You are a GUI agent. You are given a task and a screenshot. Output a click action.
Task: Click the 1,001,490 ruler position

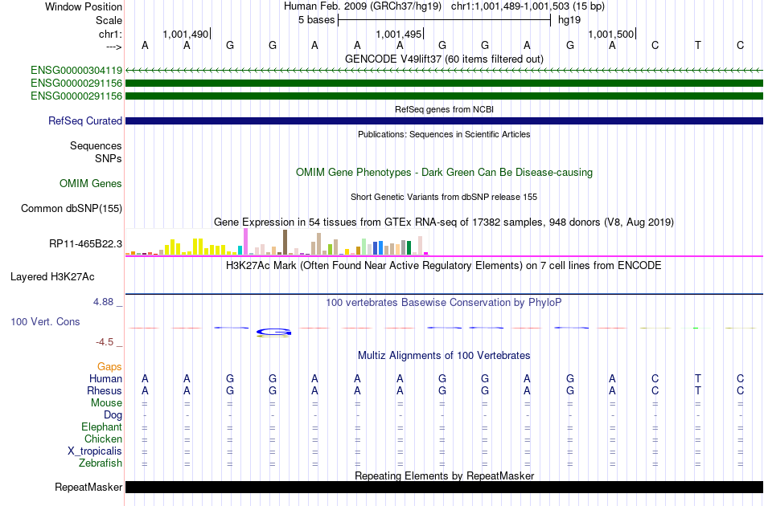click(186, 34)
